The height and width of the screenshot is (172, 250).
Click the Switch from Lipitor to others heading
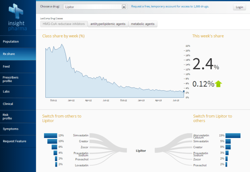(x=212, y=118)
